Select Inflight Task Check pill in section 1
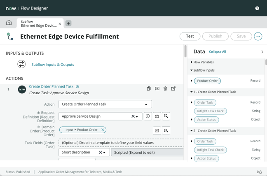 tap(210, 111)
